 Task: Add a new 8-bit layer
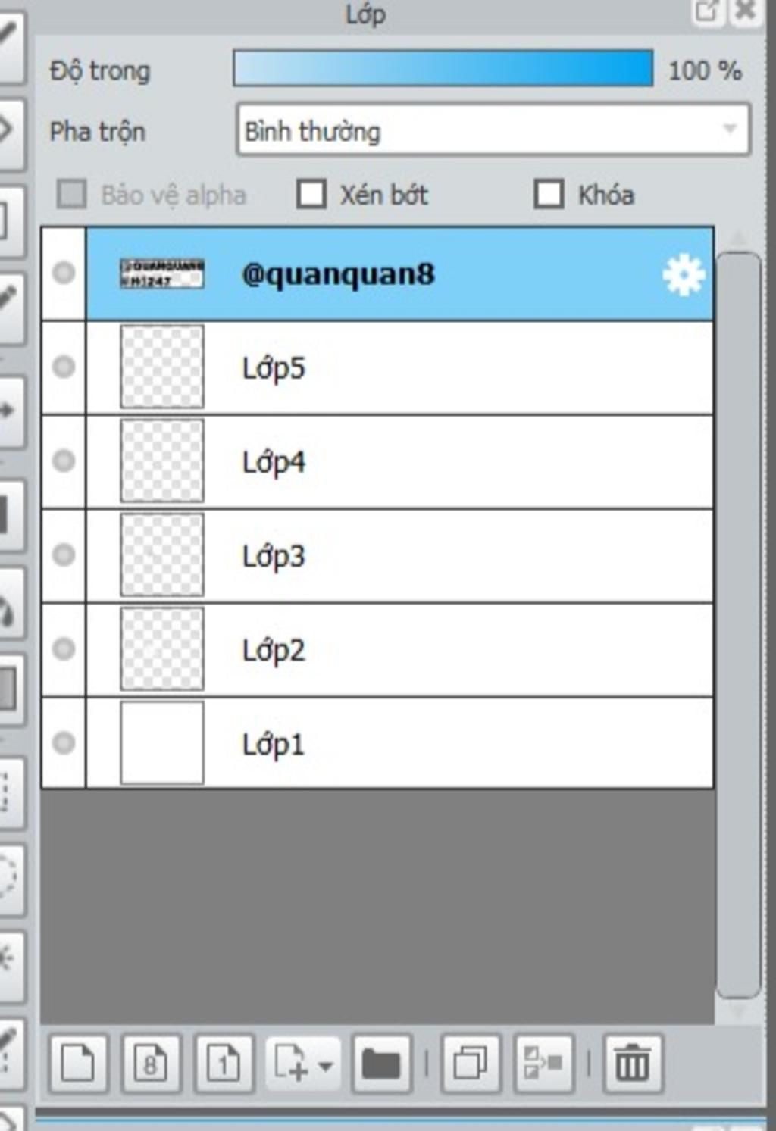tap(150, 1063)
